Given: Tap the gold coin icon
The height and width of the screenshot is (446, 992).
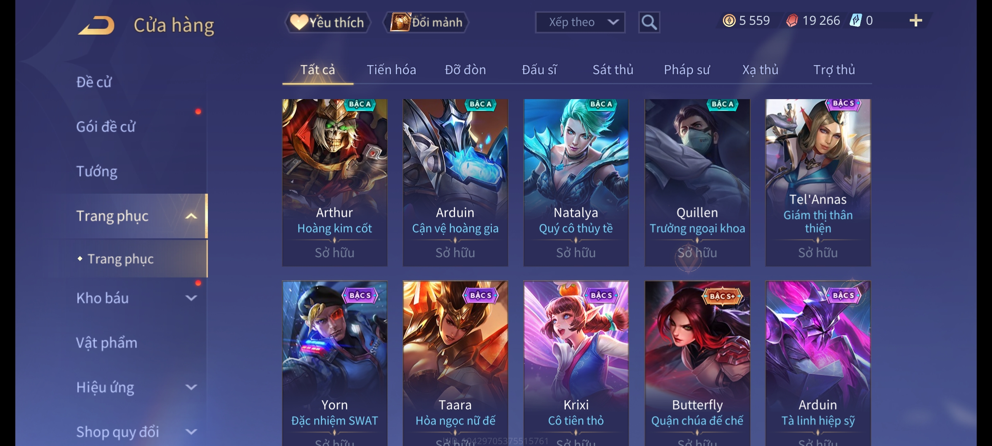Looking at the screenshot, I should [x=729, y=21].
